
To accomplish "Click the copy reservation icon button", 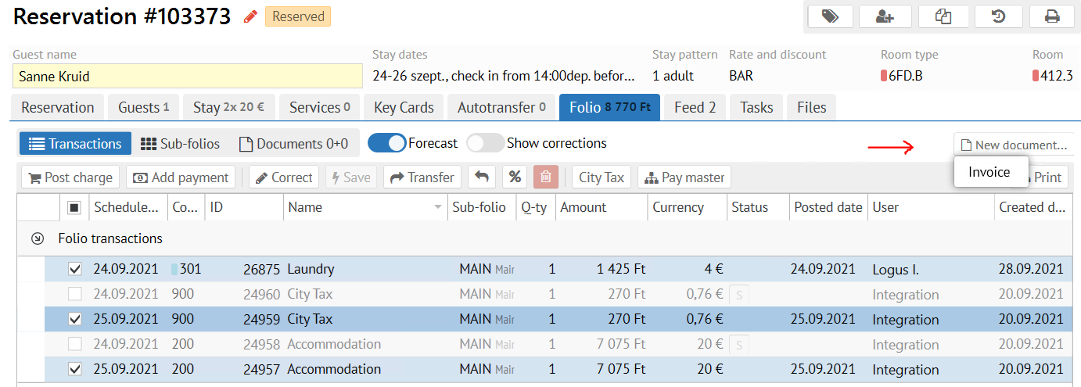I will tap(942, 16).
